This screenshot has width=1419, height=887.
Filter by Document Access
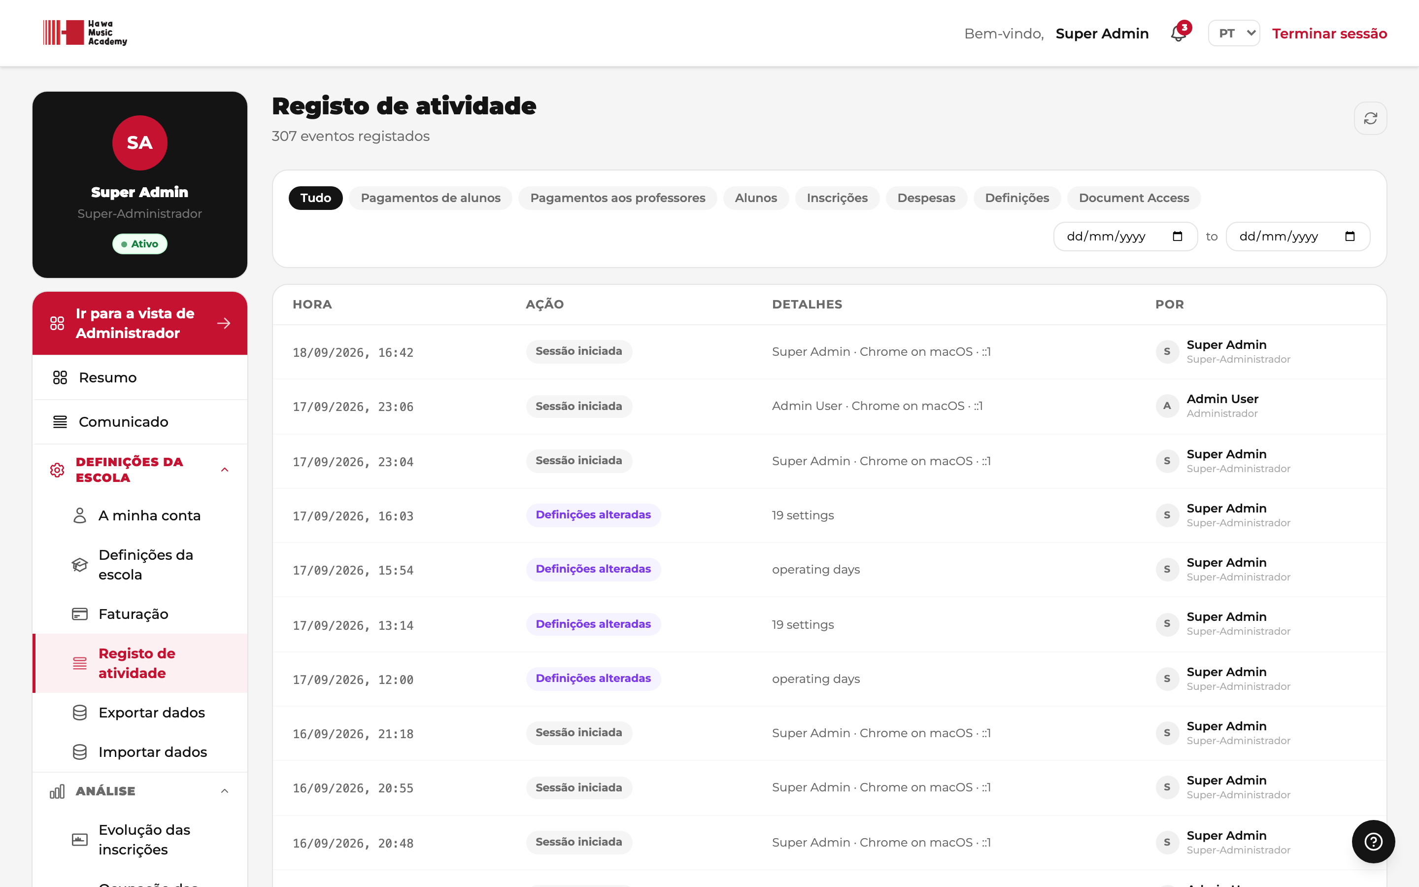1133,198
